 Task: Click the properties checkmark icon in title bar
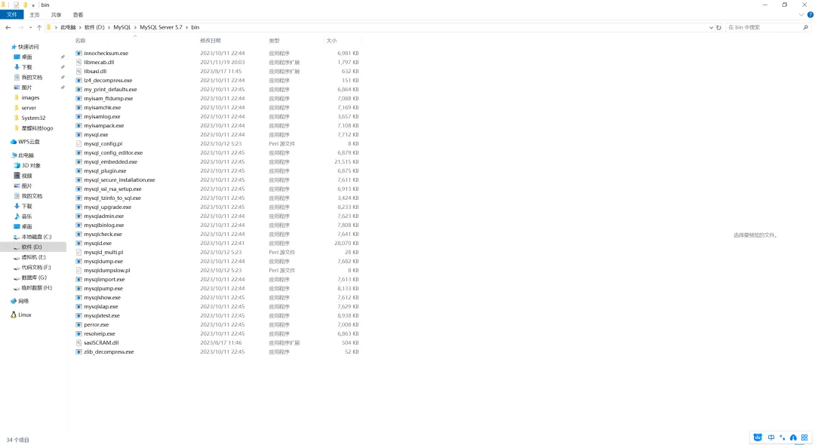[x=16, y=5]
